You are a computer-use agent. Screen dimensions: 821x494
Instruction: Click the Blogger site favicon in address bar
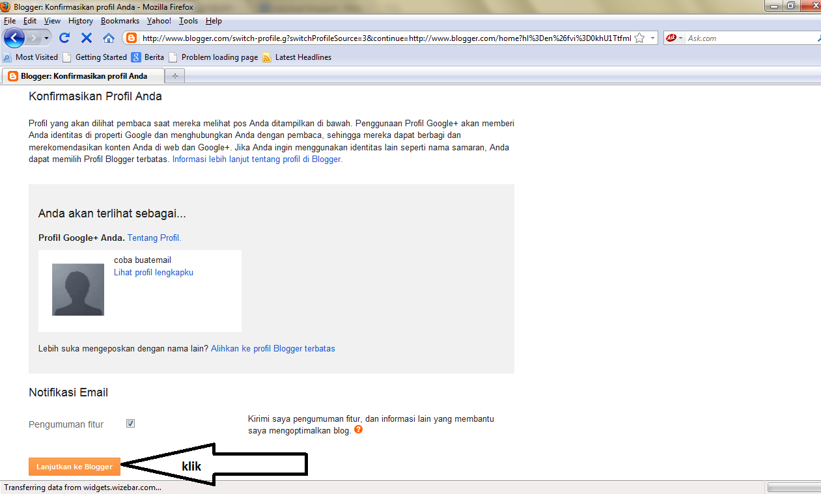point(132,38)
